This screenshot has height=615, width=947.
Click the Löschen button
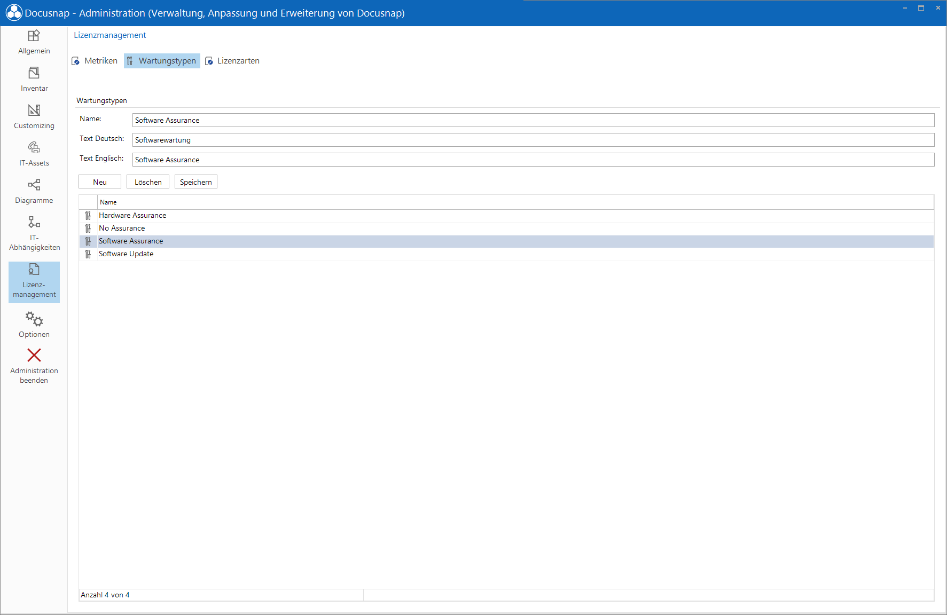click(148, 182)
